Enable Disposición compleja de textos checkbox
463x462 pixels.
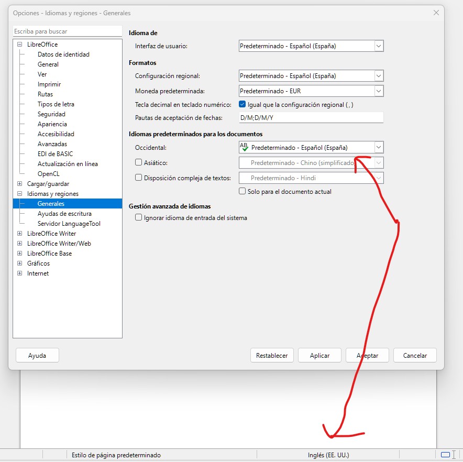click(x=139, y=178)
